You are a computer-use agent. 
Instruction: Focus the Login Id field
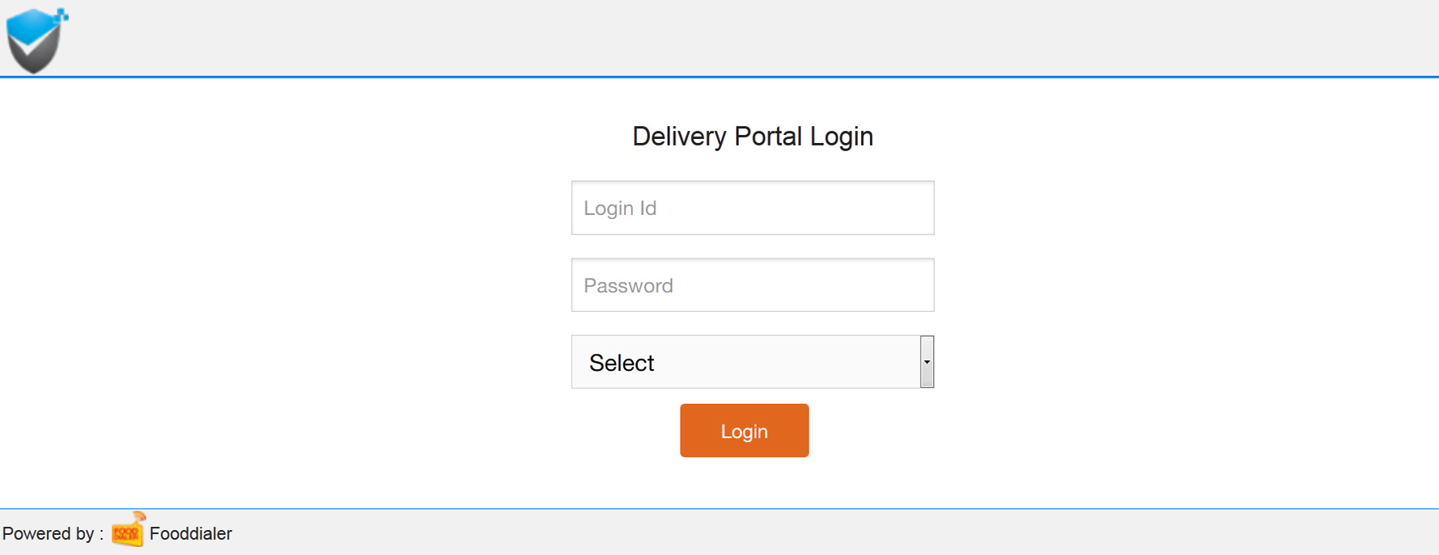tap(753, 208)
